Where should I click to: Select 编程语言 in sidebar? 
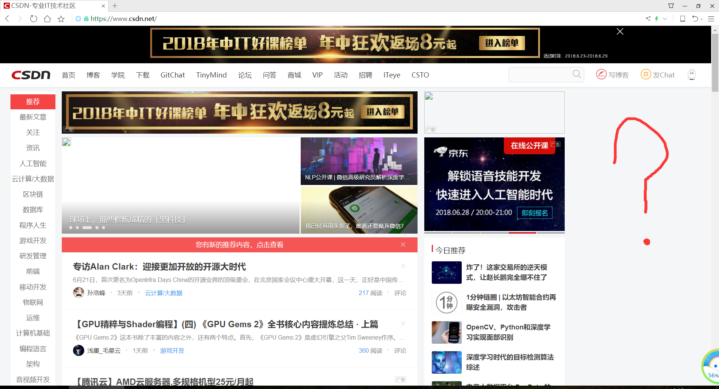[x=33, y=349]
